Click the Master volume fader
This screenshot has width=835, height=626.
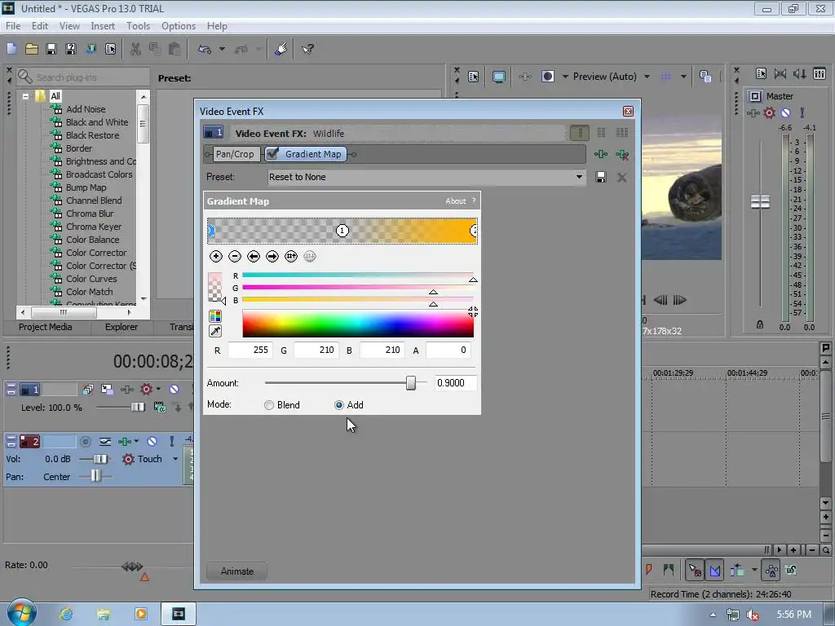coord(760,202)
